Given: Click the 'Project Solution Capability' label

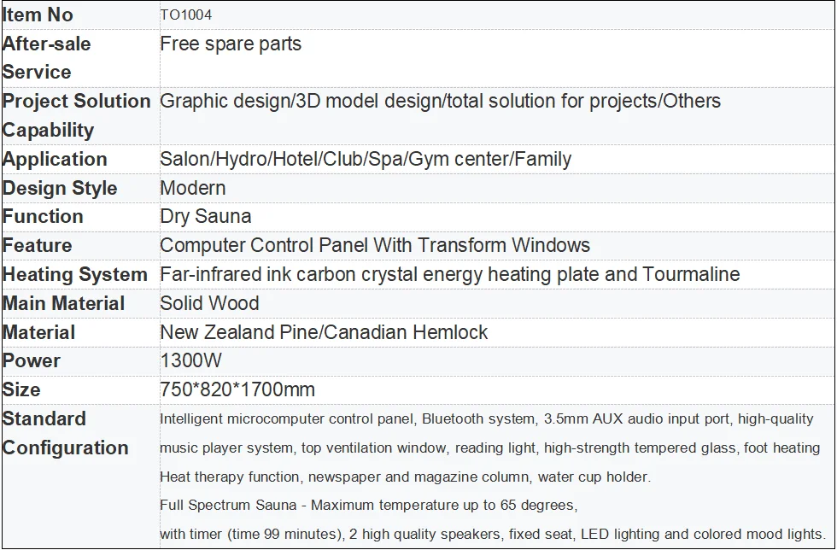Looking at the screenshot, I should click(76, 115).
